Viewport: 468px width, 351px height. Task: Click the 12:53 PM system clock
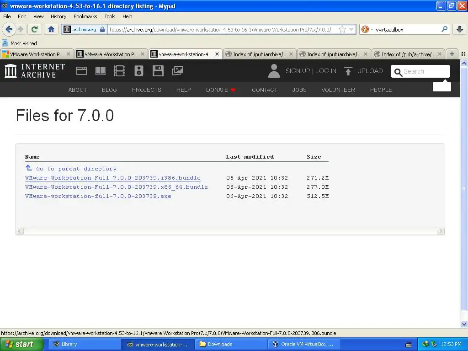pyautogui.click(x=451, y=345)
